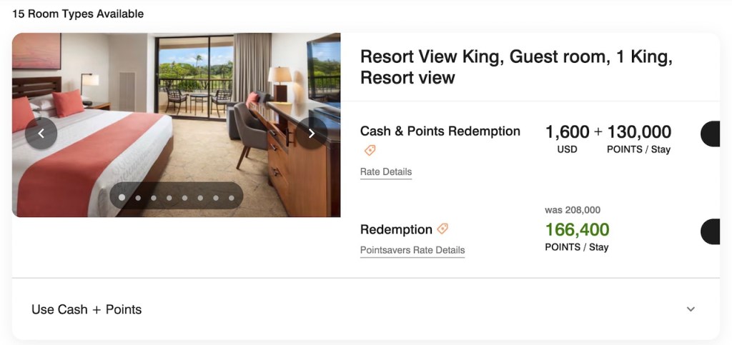732x345 pixels.
Task: Click the black button for the Redemption rate
Action: (x=711, y=232)
